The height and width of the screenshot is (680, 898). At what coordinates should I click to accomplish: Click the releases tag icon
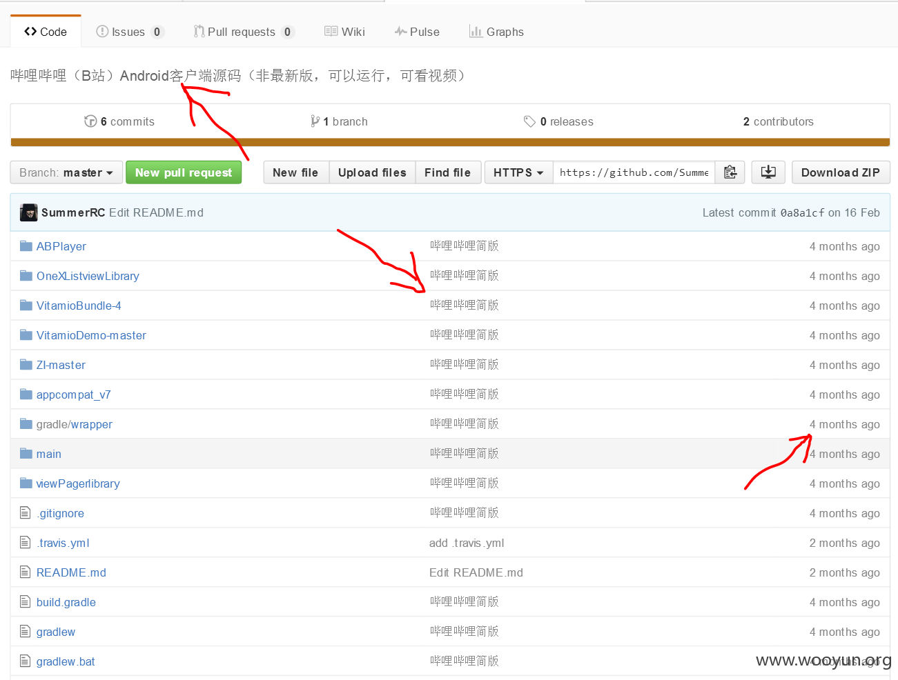[x=529, y=121]
